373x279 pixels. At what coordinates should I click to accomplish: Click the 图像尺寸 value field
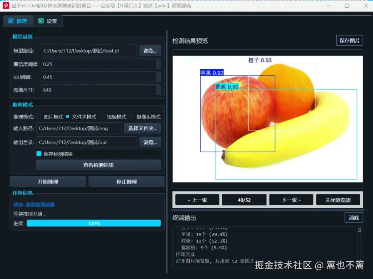click(98, 90)
